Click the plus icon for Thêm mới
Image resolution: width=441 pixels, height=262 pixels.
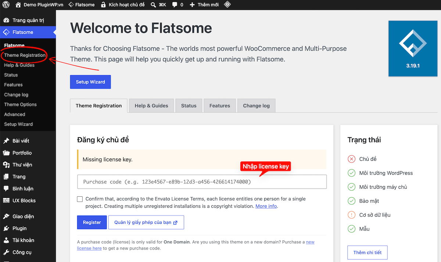(x=192, y=5)
